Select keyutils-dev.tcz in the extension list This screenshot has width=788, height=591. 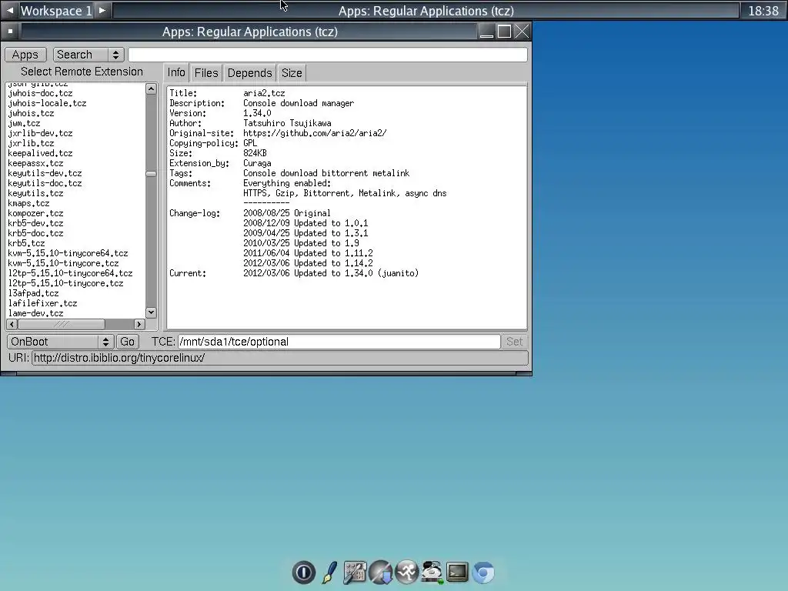click(45, 173)
